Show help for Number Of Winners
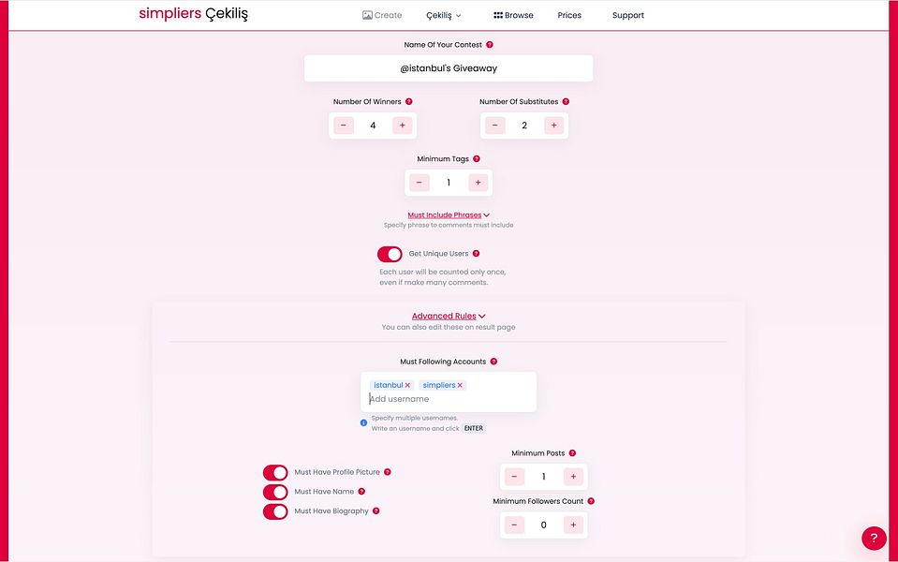Image resolution: width=898 pixels, height=562 pixels. pyautogui.click(x=409, y=101)
